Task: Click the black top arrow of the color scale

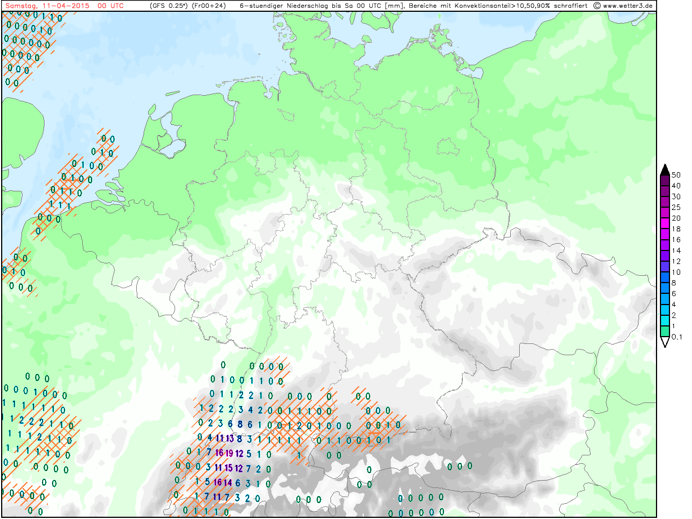Action: coord(664,169)
